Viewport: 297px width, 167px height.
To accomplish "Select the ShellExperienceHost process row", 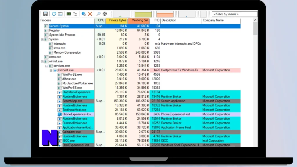I will (140, 145).
